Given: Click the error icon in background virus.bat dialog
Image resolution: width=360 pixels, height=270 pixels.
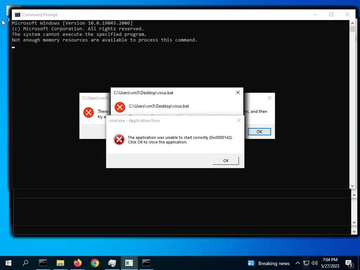Looking at the screenshot, I should tap(89, 112).
